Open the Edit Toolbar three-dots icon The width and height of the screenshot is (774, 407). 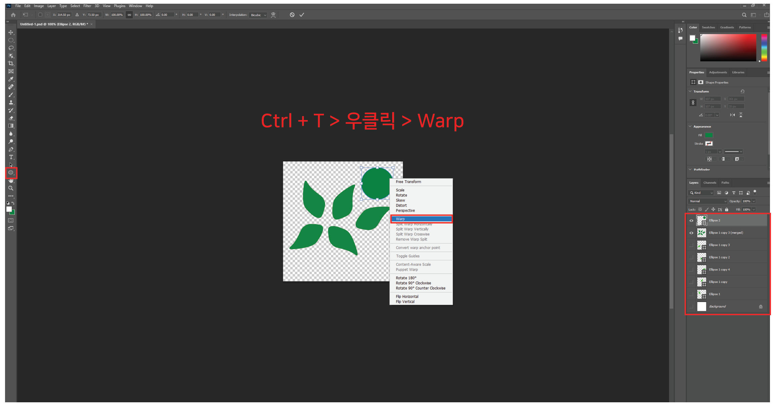coord(11,196)
